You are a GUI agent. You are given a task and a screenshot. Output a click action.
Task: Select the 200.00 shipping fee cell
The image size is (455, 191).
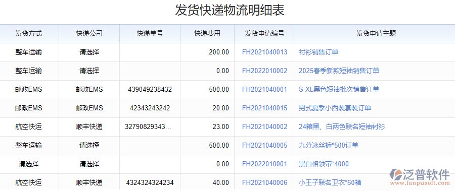point(219,52)
